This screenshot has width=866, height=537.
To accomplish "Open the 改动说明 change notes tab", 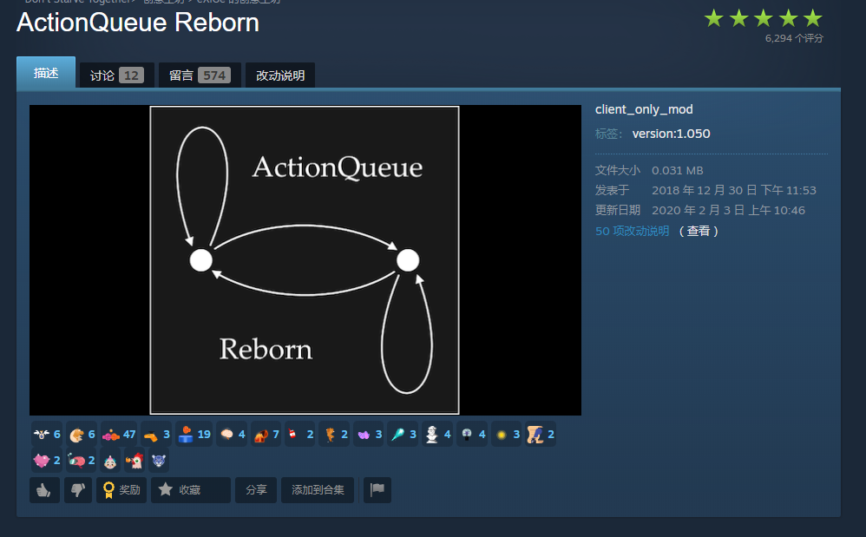I will coord(280,75).
